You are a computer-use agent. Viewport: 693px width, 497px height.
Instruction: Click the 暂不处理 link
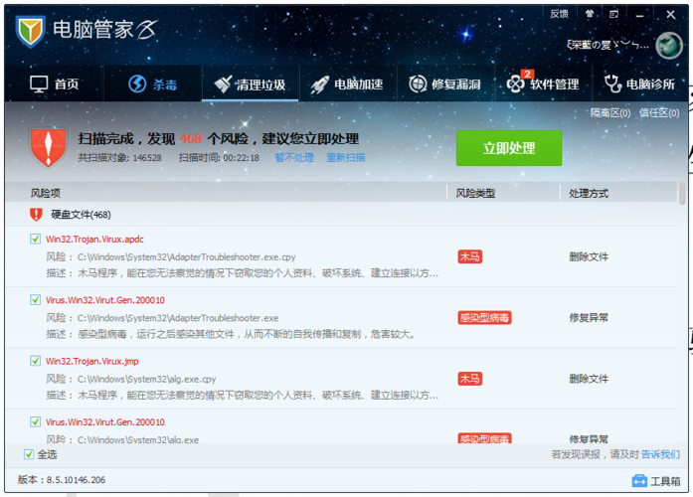(294, 158)
